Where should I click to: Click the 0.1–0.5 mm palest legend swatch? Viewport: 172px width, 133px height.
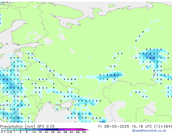coord(5,129)
